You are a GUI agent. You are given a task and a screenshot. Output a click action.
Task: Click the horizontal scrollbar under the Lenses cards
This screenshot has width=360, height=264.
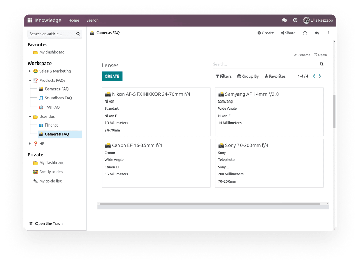(x=210, y=204)
